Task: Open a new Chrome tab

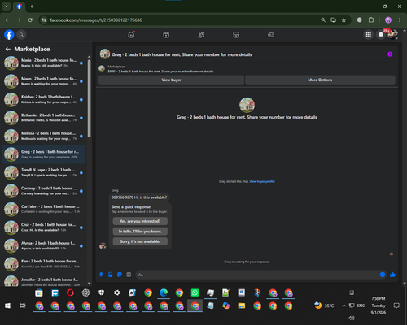Action: coord(32,6)
